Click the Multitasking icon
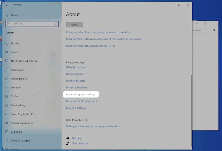The width and height of the screenshot is (222, 151). (x=7, y=105)
